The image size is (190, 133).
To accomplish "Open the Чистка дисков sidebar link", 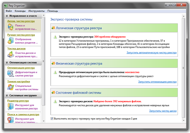I will 16,49.
